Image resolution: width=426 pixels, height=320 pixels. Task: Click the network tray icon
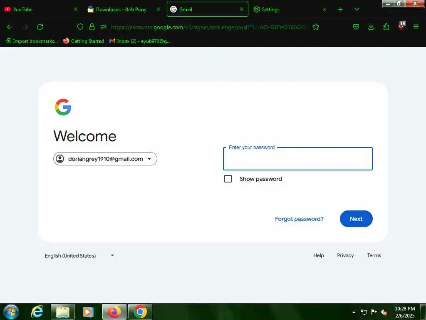(x=364, y=312)
